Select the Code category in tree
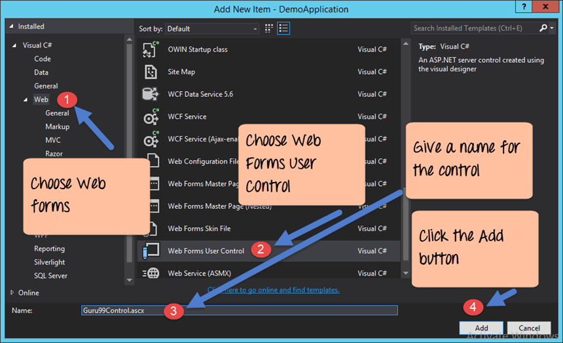The height and width of the screenshot is (343, 563). (x=43, y=59)
